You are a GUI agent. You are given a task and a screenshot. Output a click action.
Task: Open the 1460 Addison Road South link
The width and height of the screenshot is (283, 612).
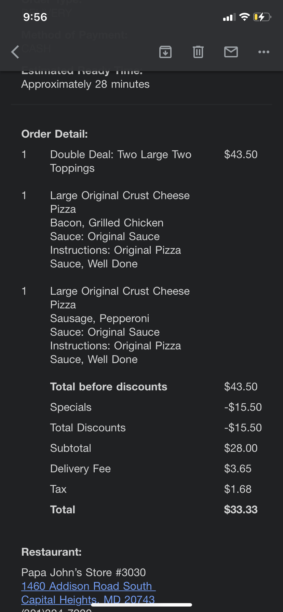click(88, 586)
